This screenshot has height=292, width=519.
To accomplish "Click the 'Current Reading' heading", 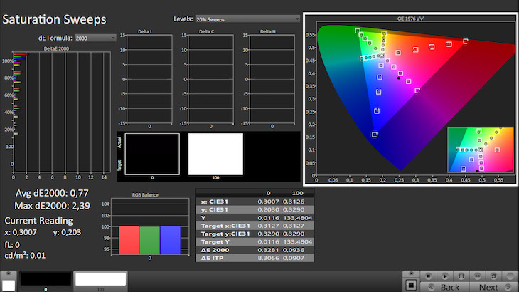I will pyautogui.click(x=38, y=221).
